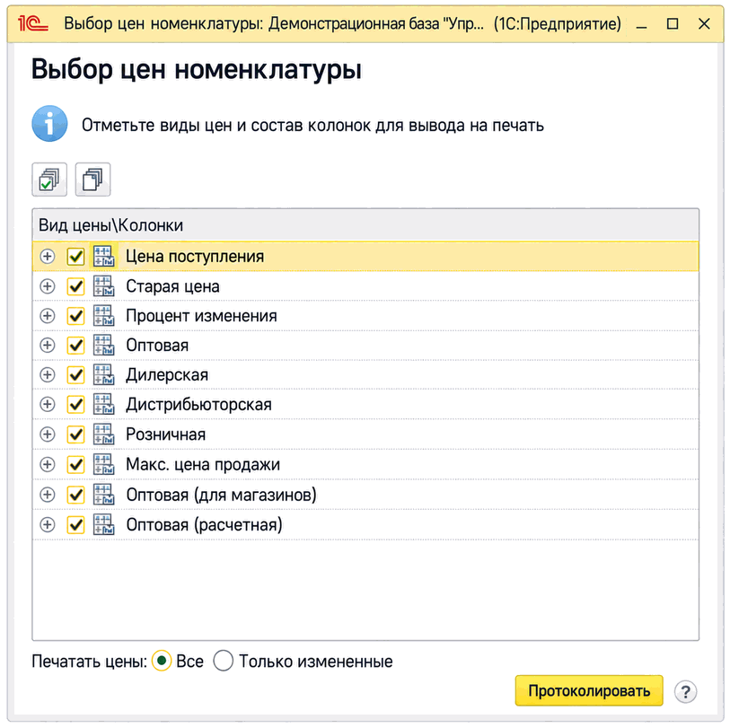
Task: Select the Дилерская row text
Action: [167, 374]
